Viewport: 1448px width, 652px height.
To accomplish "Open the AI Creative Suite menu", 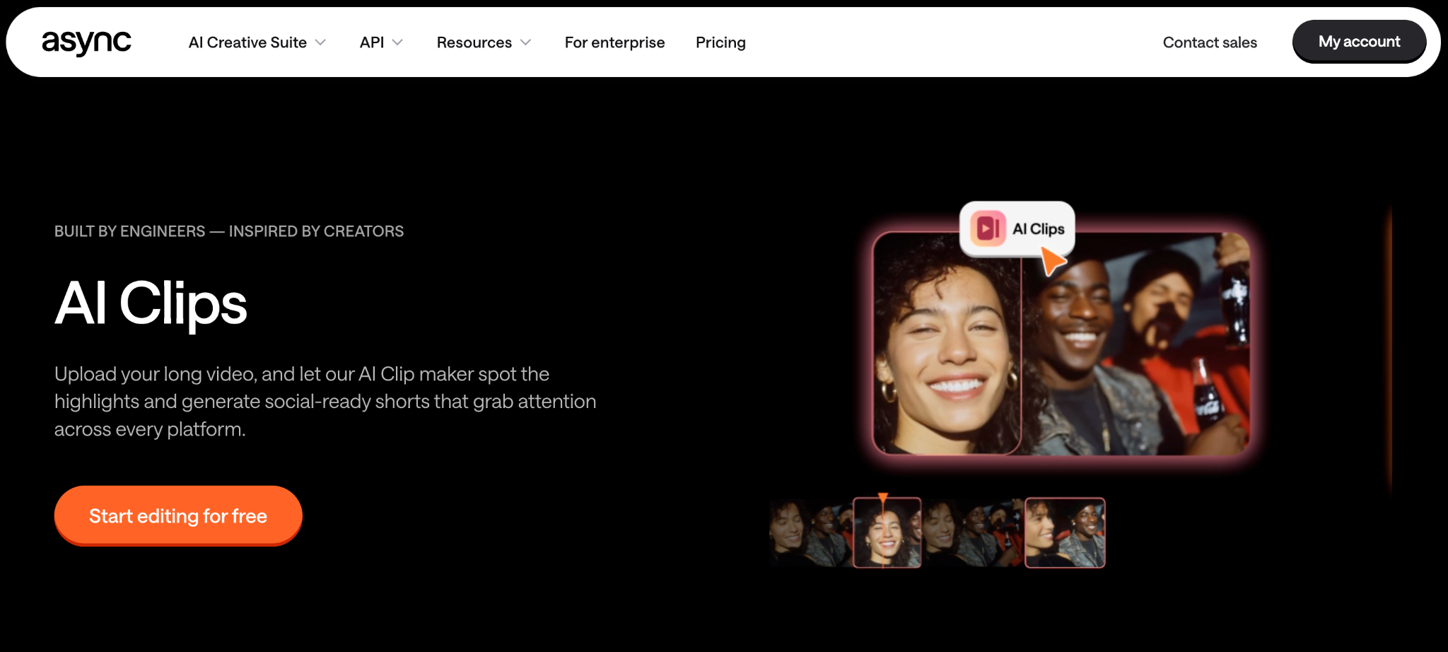I will coord(247,42).
